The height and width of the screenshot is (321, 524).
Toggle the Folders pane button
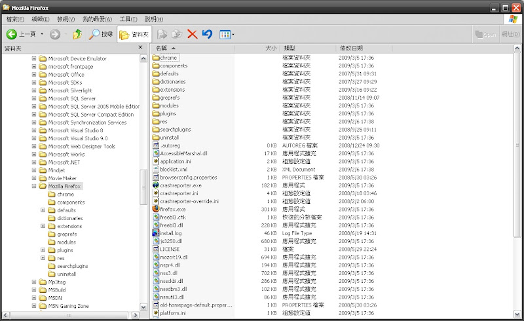(x=134, y=35)
